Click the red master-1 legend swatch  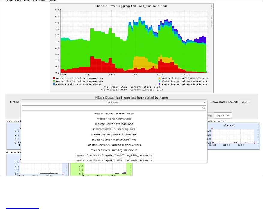(54, 78)
